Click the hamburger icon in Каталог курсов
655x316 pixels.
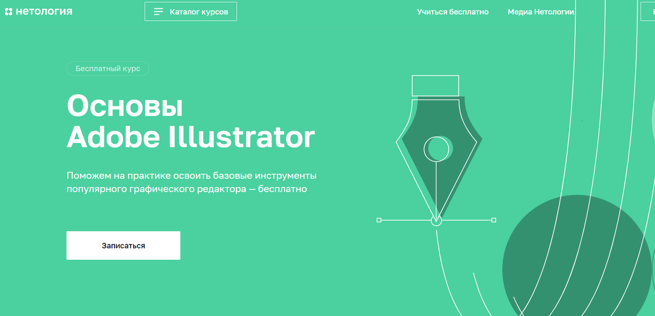pos(159,11)
